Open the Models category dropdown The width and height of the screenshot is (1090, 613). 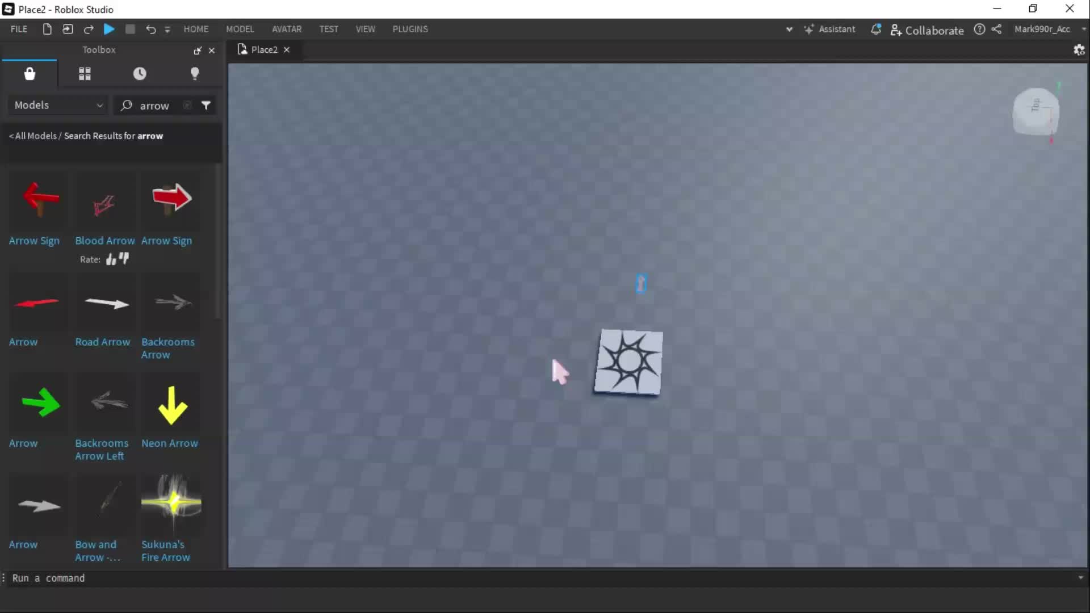click(58, 105)
